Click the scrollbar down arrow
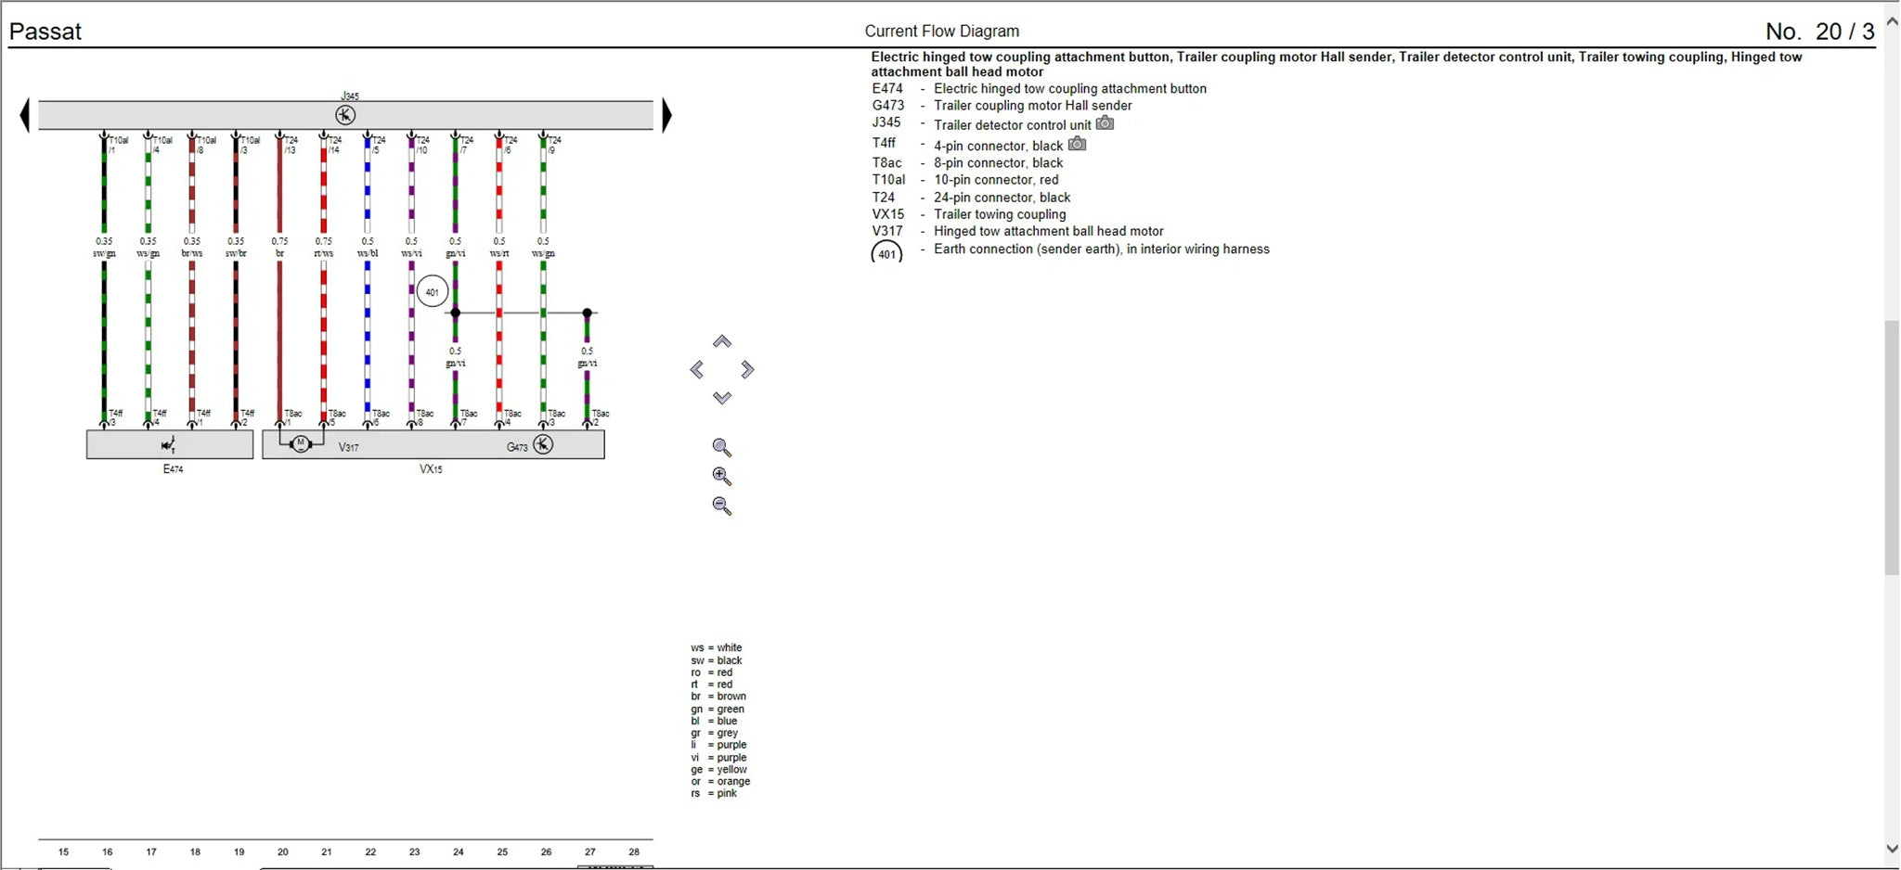This screenshot has height=870, width=1901. pyautogui.click(x=1892, y=848)
